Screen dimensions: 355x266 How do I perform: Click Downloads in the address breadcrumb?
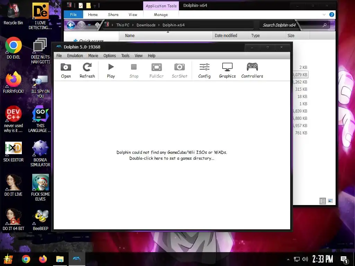pyautogui.click(x=146, y=25)
